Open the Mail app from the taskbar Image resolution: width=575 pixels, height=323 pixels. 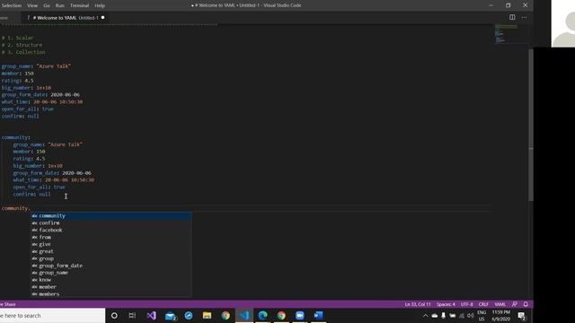pyautogui.click(x=170, y=316)
